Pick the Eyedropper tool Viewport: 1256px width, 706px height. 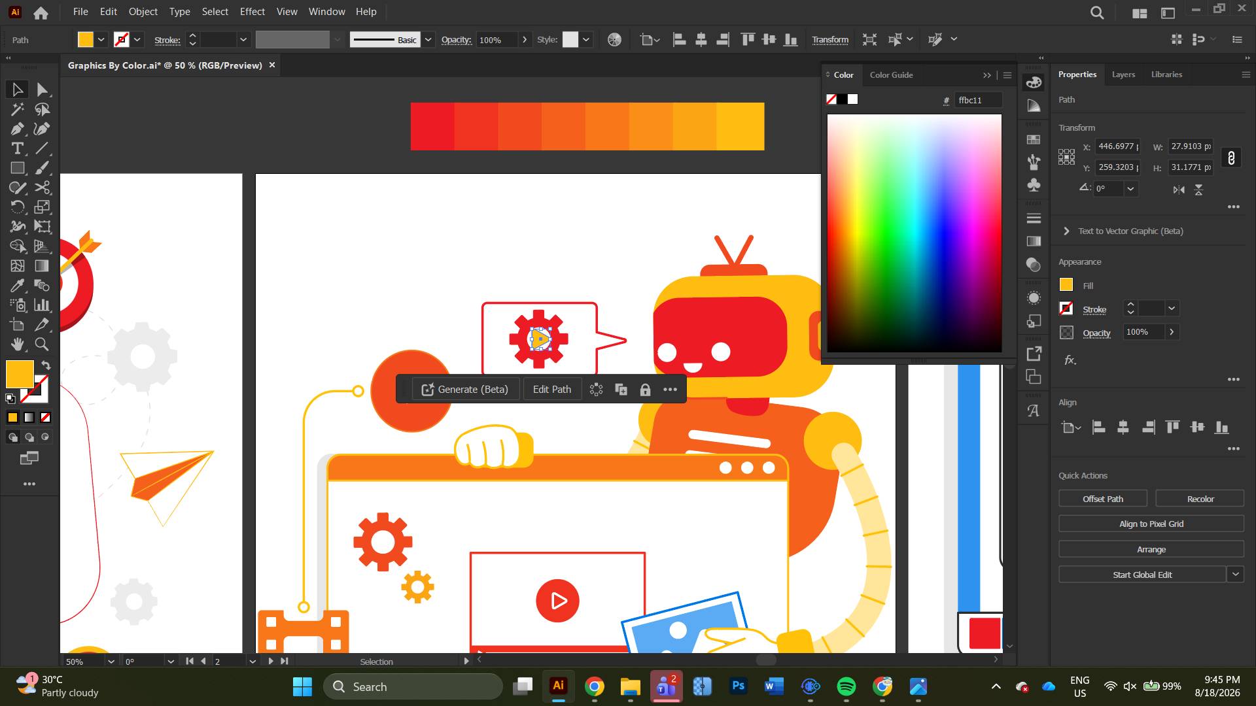(x=17, y=286)
